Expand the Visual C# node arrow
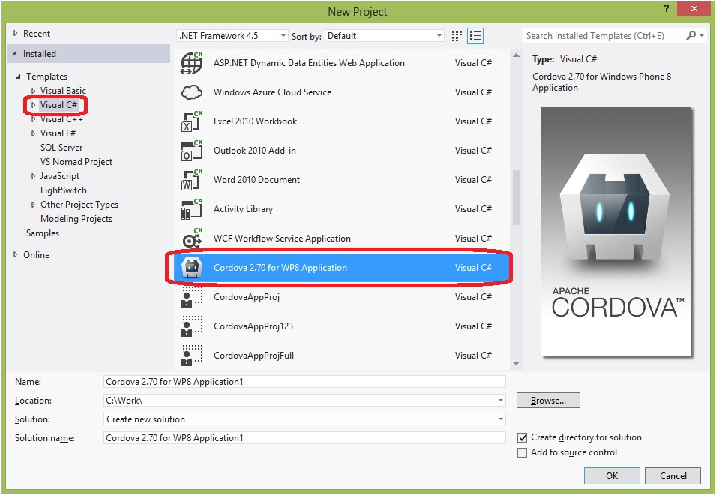716x495 pixels. (x=33, y=105)
